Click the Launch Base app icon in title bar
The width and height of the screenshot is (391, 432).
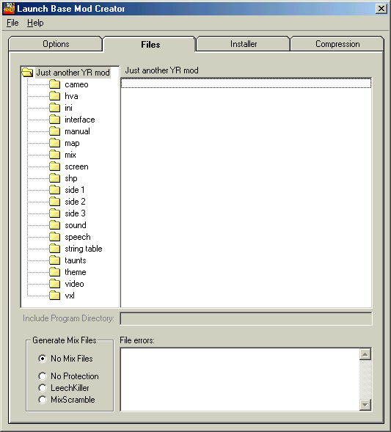[x=9, y=9]
